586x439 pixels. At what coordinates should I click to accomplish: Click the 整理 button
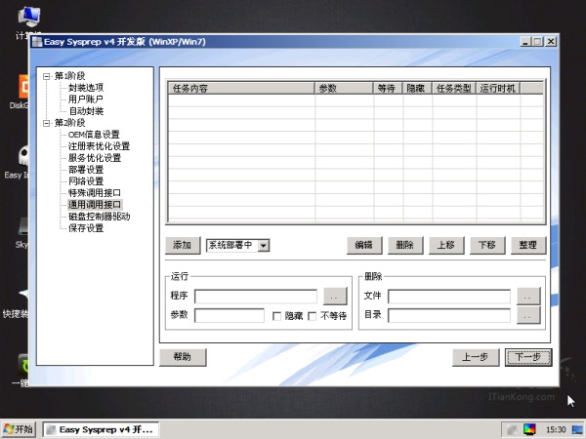coord(528,245)
